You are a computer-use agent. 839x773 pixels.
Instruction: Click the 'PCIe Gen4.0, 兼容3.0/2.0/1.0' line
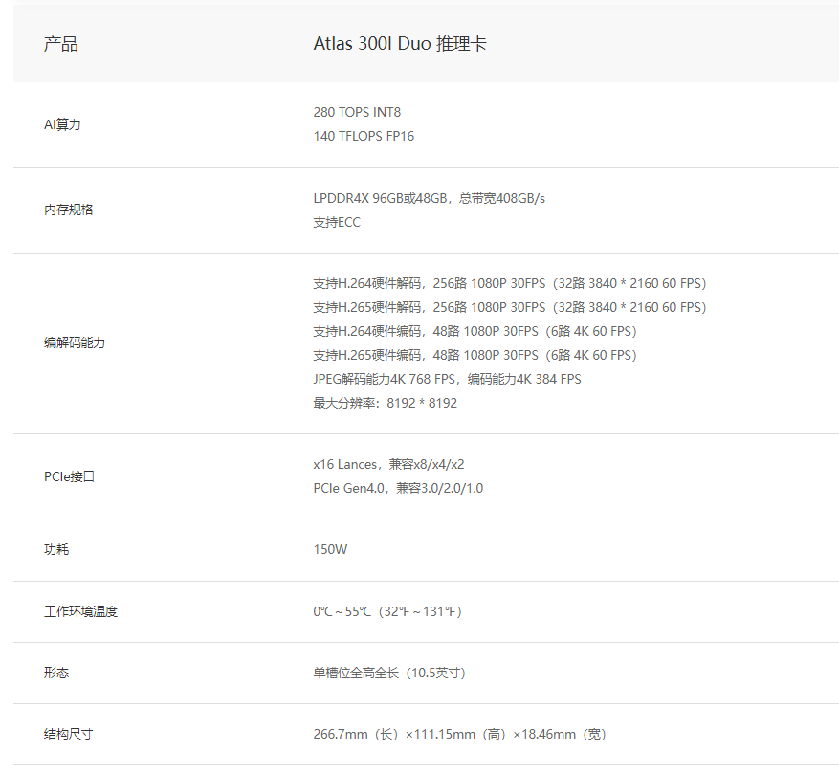398,489
